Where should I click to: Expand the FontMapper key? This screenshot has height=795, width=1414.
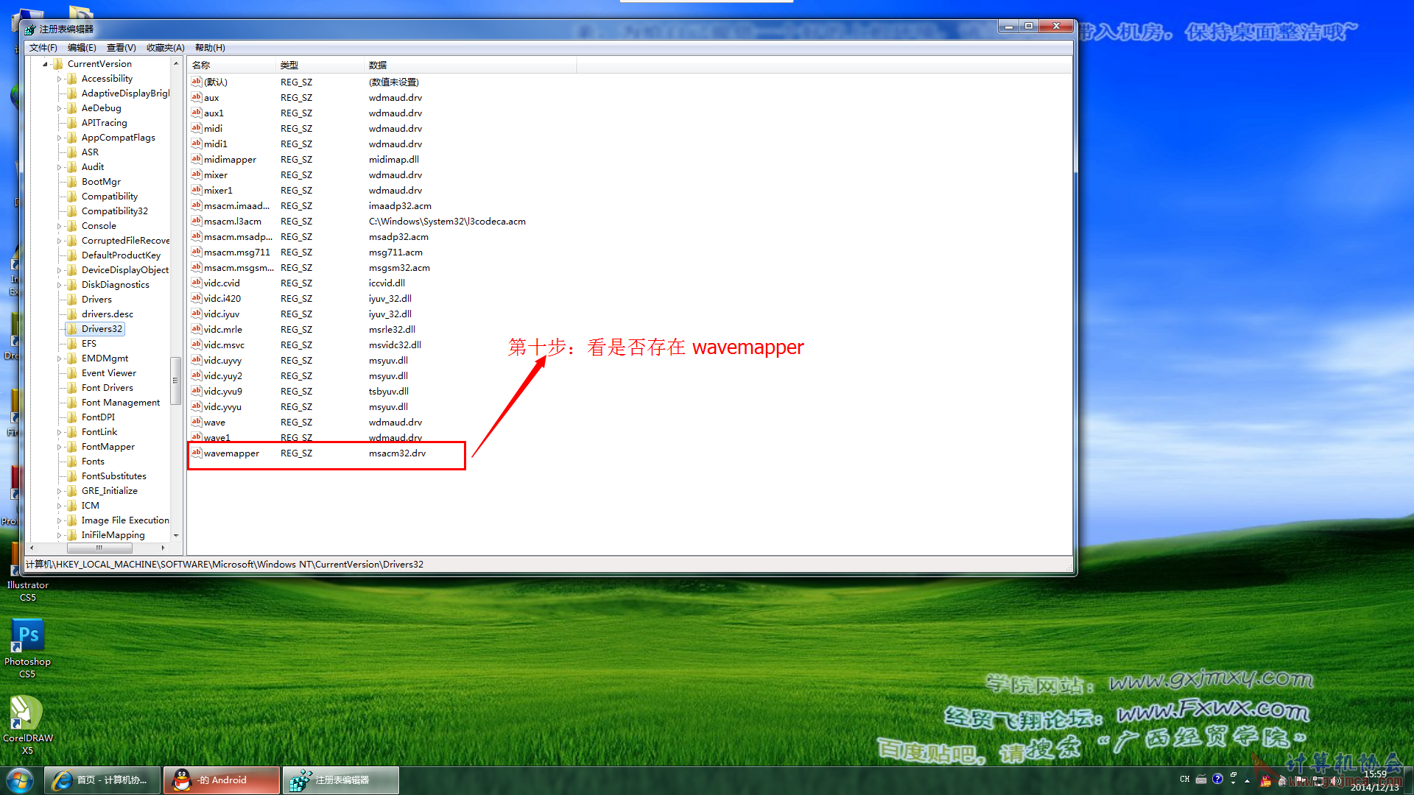tap(59, 447)
